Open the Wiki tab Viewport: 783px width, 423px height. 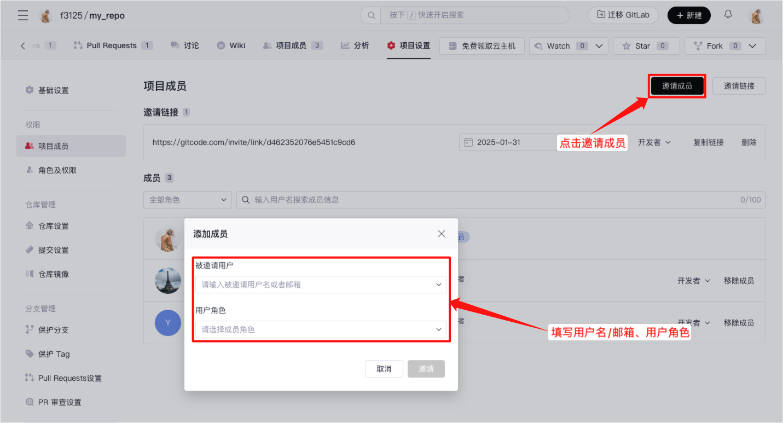pos(231,45)
